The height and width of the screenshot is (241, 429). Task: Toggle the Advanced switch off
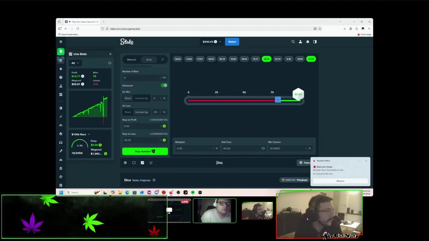[x=164, y=85]
